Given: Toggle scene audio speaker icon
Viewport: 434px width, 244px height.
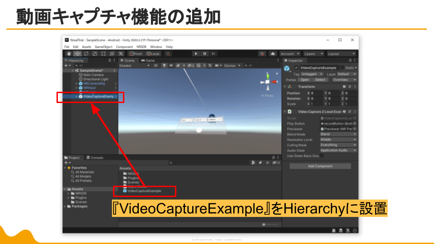Looking at the screenshot, I should pyautogui.click(x=171, y=66).
